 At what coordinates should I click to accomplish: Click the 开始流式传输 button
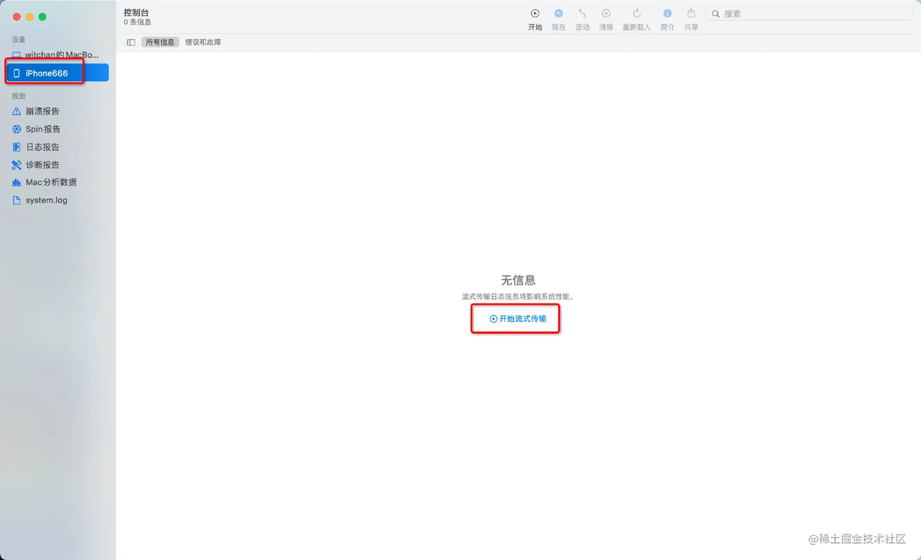[x=518, y=319]
